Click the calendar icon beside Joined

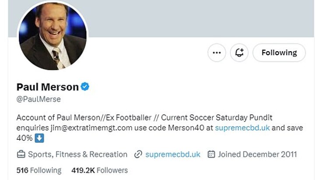coord(210,154)
